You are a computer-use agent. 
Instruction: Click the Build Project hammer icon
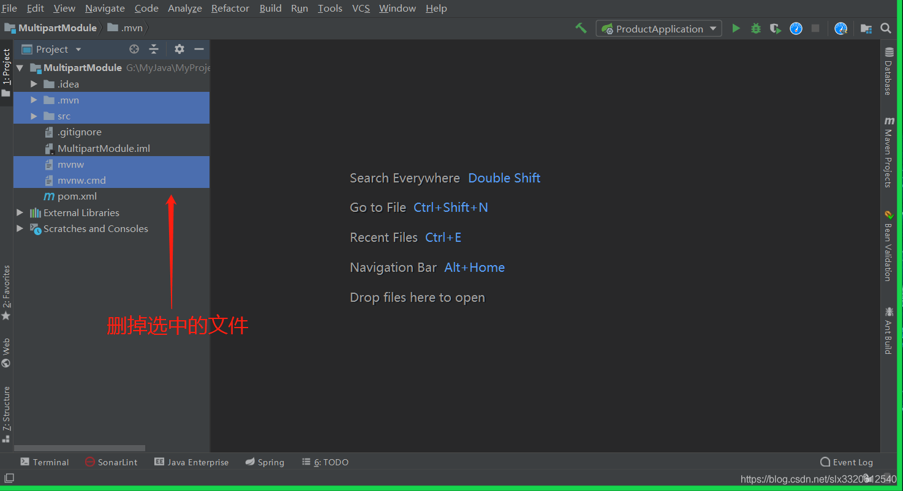tap(581, 28)
